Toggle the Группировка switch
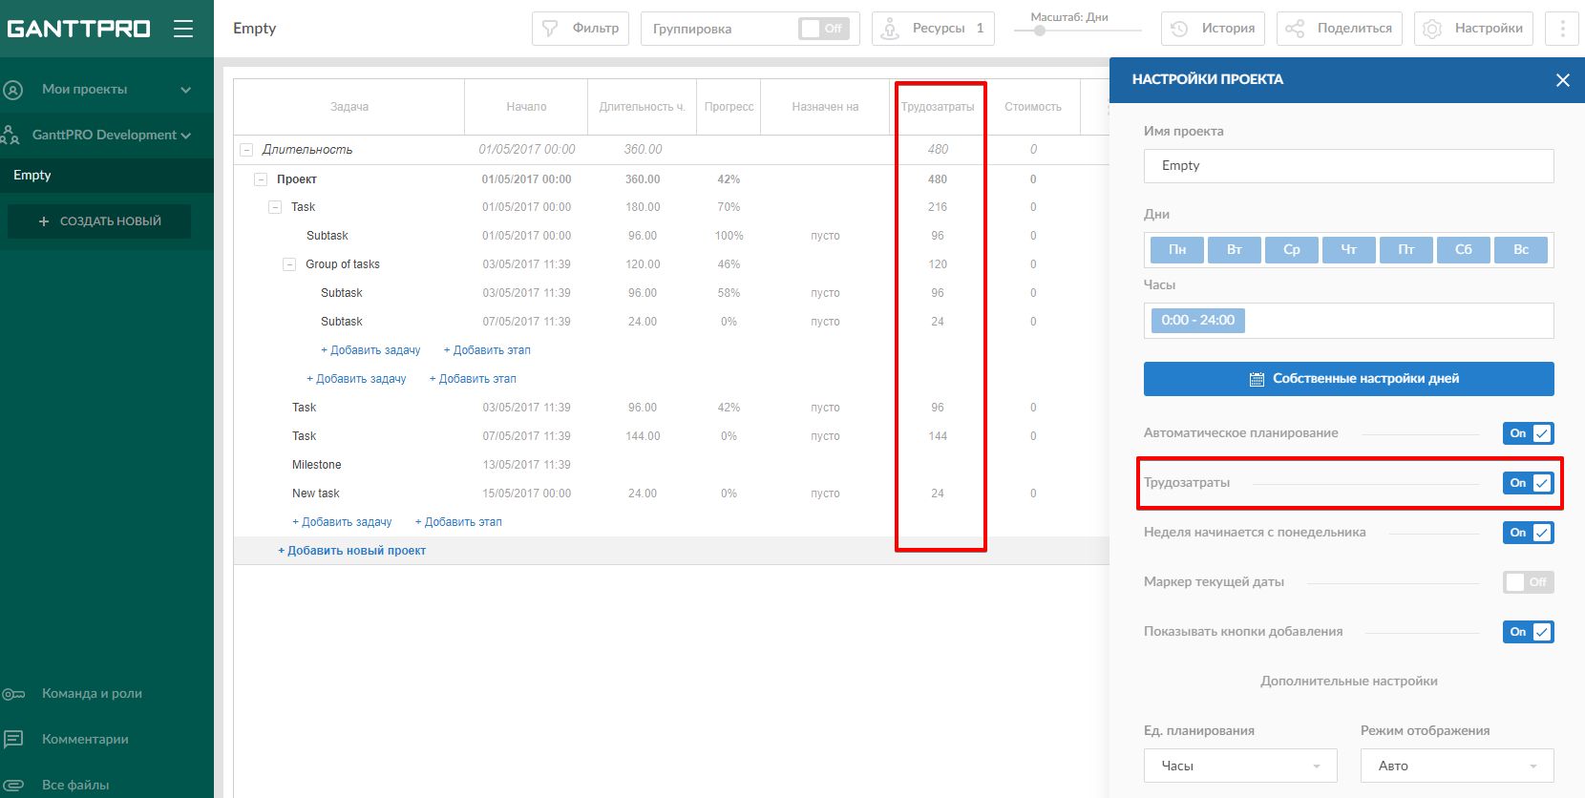 pos(823,29)
